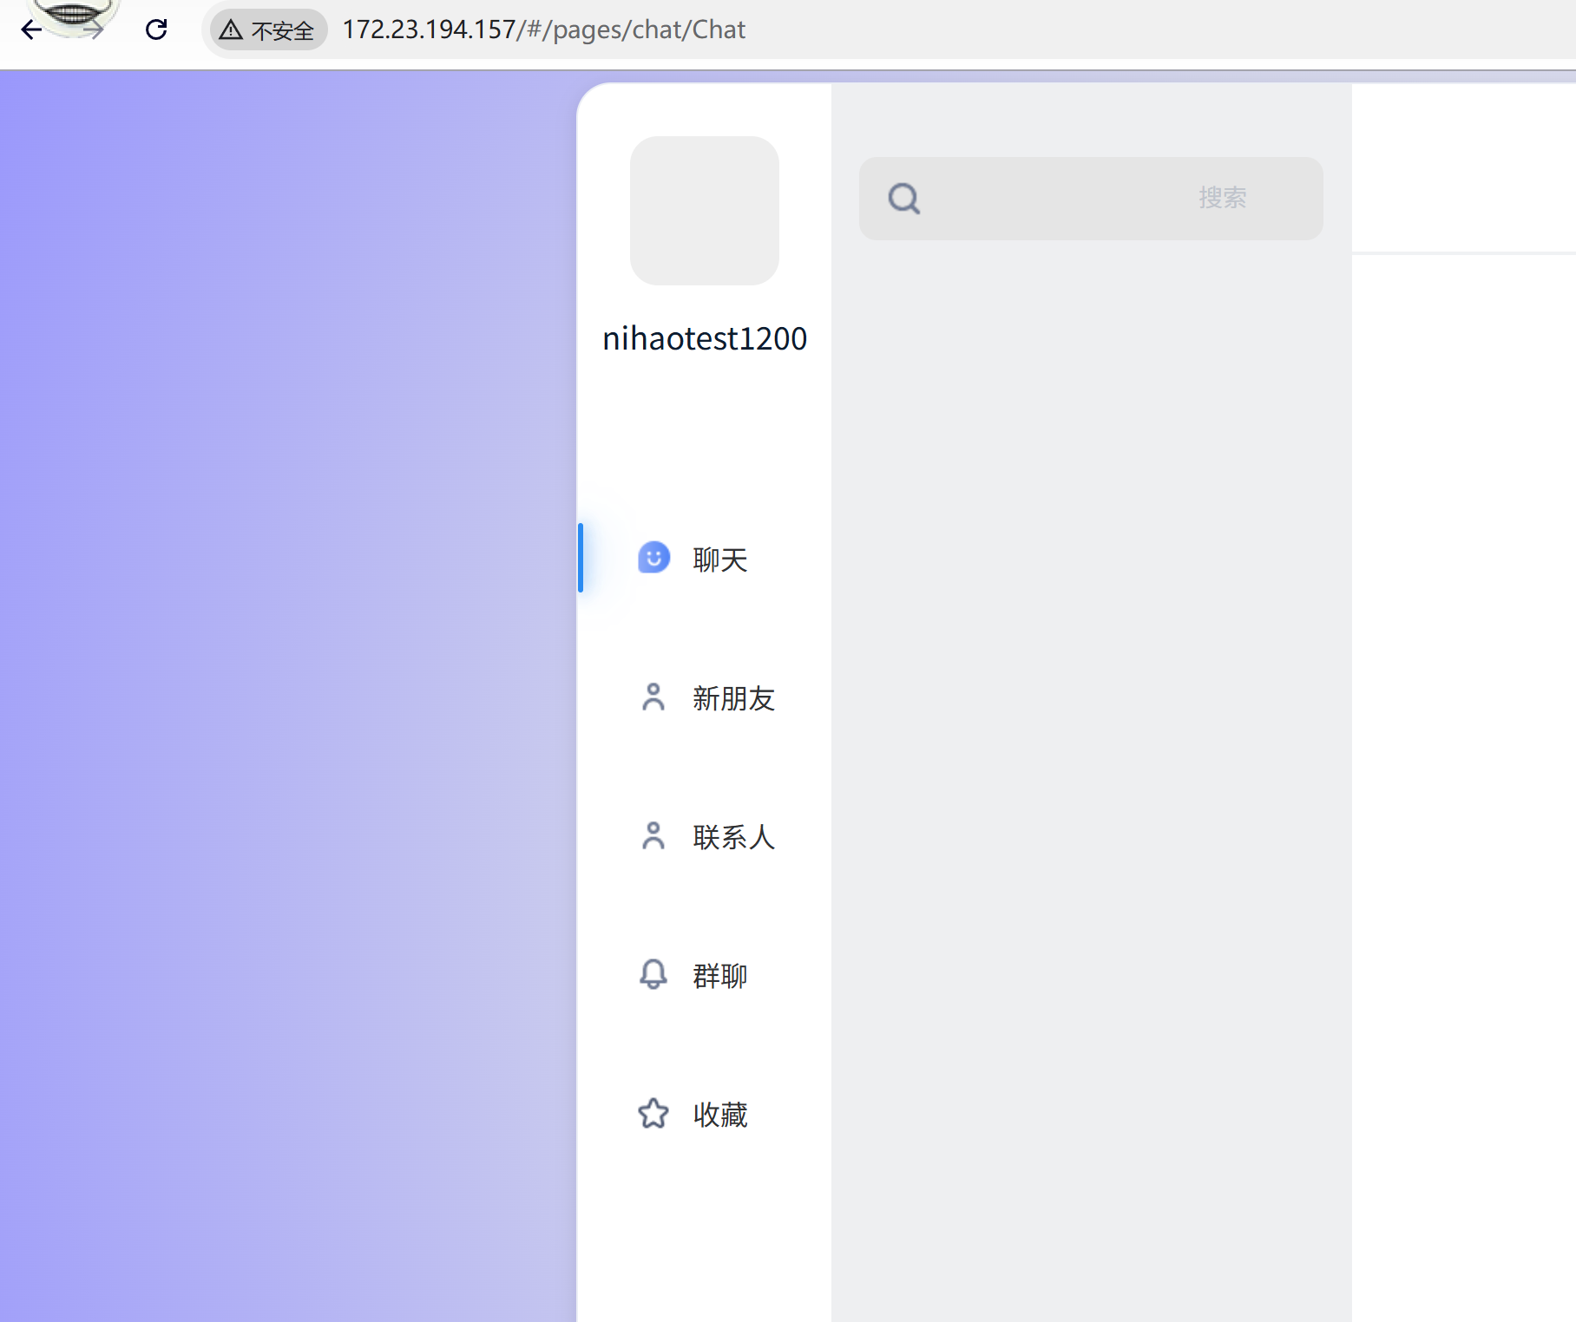
Task: Click the 群聊 bell icon
Action: click(x=653, y=975)
